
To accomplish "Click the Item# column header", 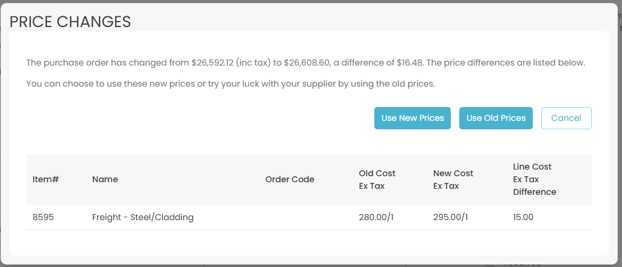I will click(x=45, y=179).
